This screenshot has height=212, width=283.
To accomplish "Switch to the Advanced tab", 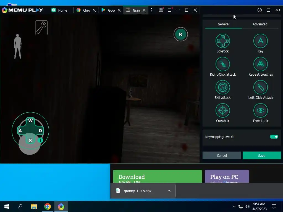I will click(x=260, y=24).
